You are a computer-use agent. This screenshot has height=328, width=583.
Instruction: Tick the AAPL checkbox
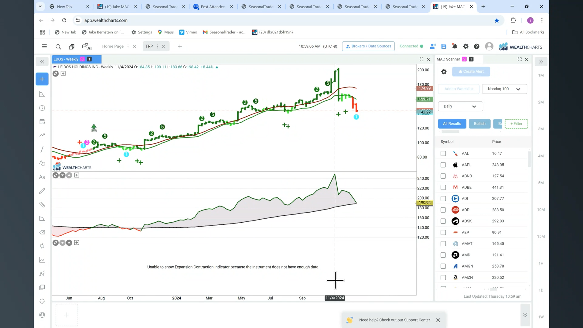pos(443,165)
